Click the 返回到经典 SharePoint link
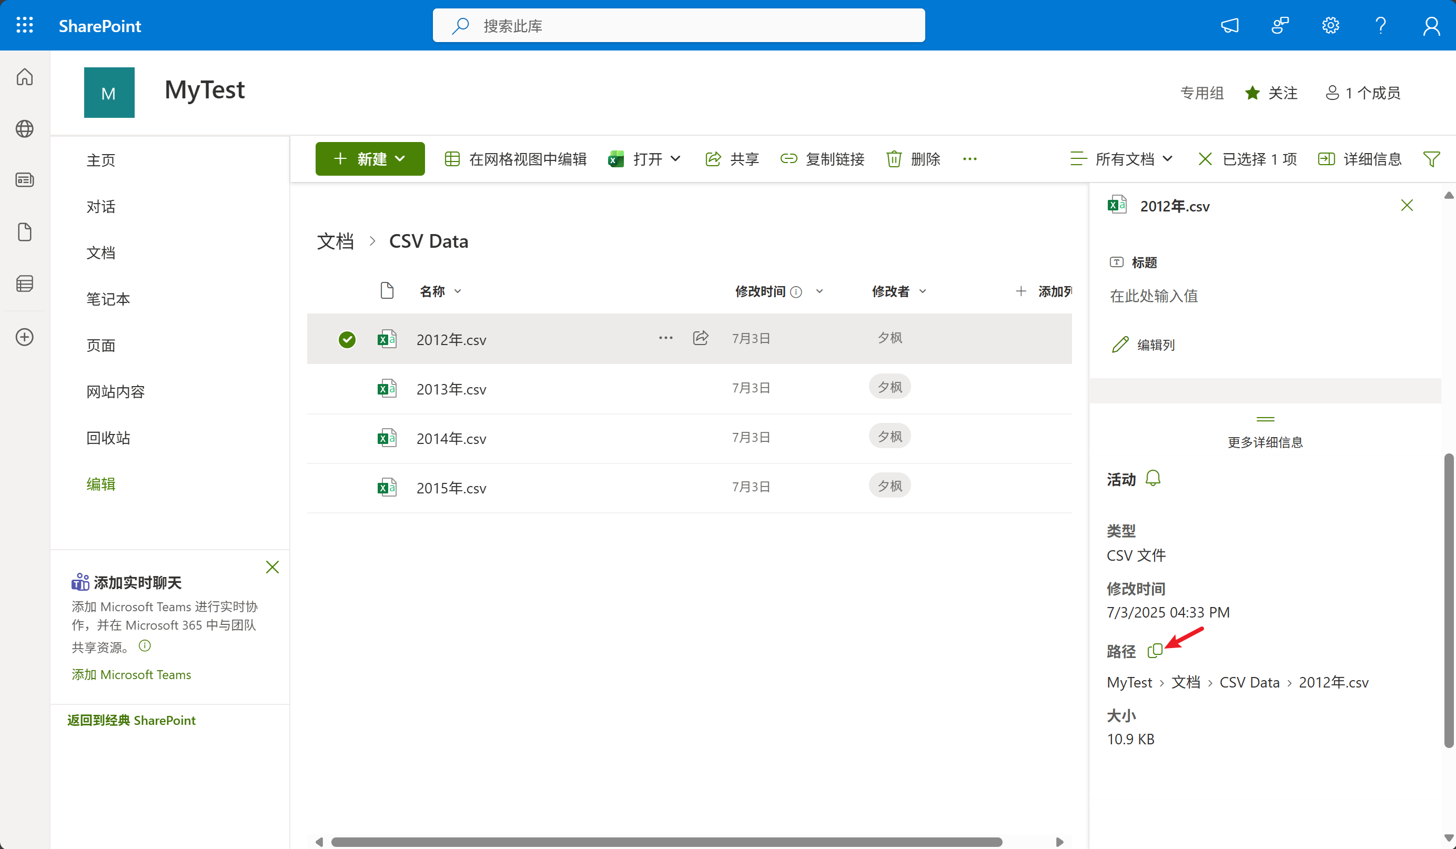Viewport: 1456px width, 849px height. 131,720
